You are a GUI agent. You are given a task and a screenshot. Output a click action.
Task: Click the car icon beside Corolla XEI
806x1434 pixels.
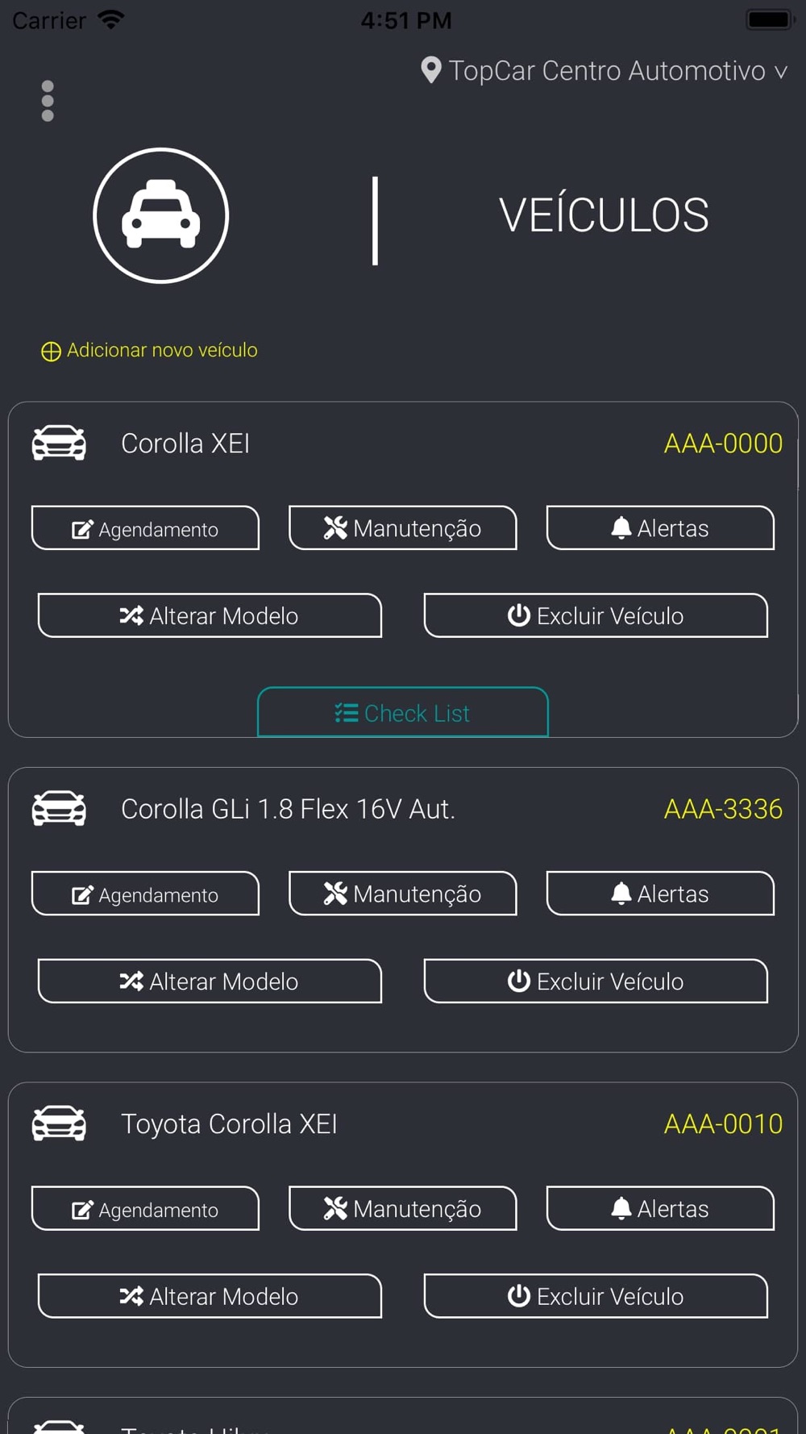tap(59, 443)
